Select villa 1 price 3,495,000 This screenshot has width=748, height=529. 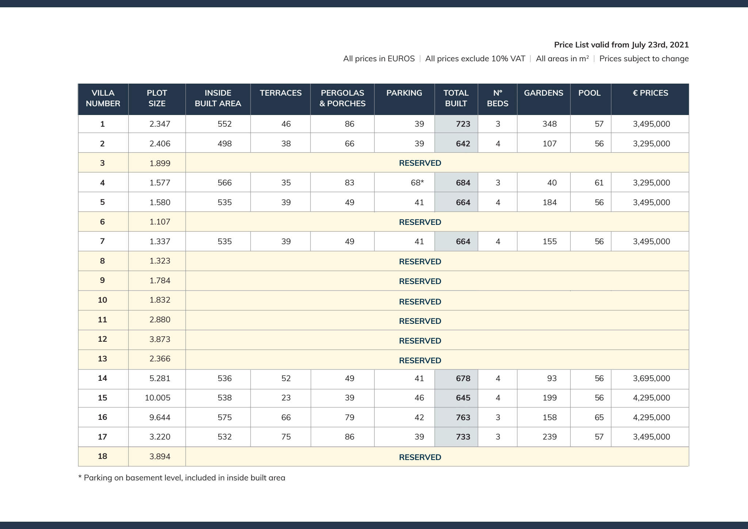point(651,124)
